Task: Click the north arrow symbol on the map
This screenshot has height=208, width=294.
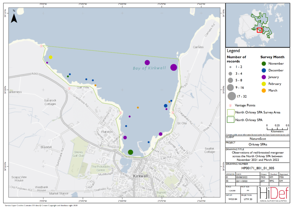Action: click(x=14, y=18)
